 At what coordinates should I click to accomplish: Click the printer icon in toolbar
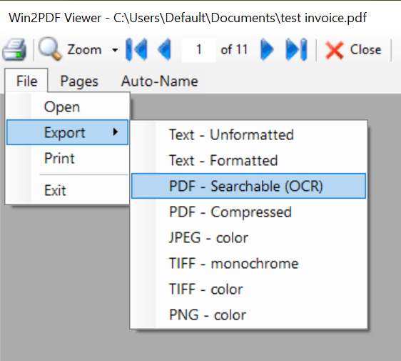[14, 50]
